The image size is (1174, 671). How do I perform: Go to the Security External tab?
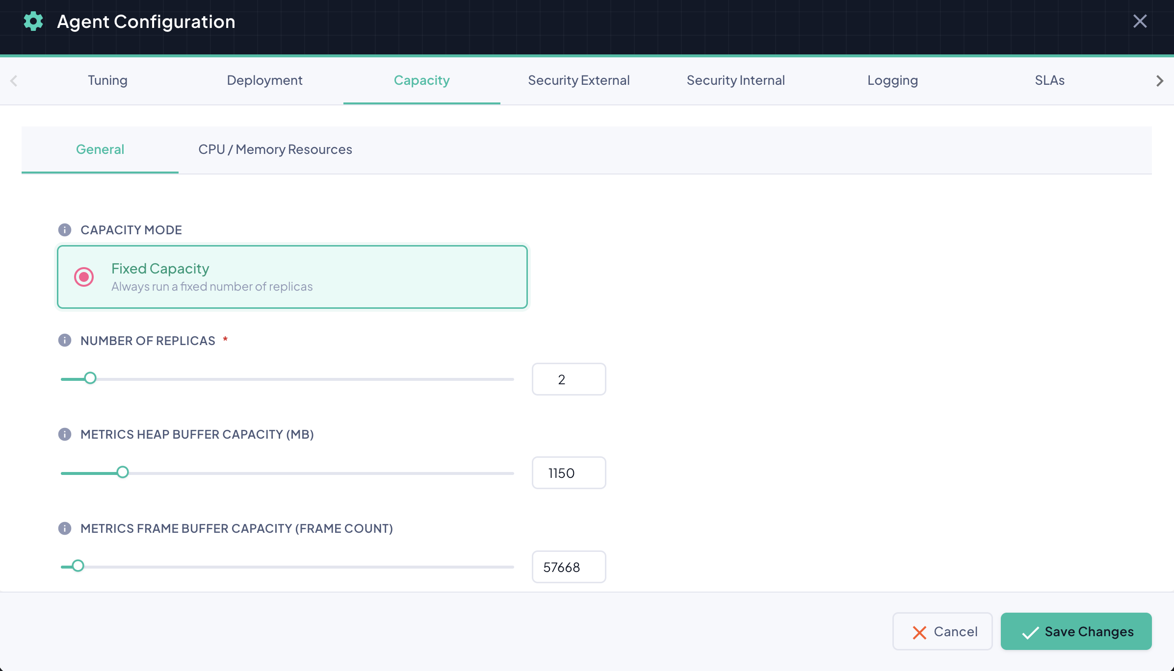pyautogui.click(x=579, y=80)
